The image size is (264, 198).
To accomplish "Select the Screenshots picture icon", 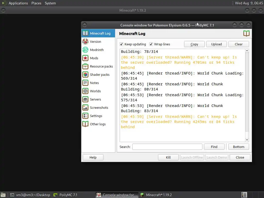I will coord(85,108).
